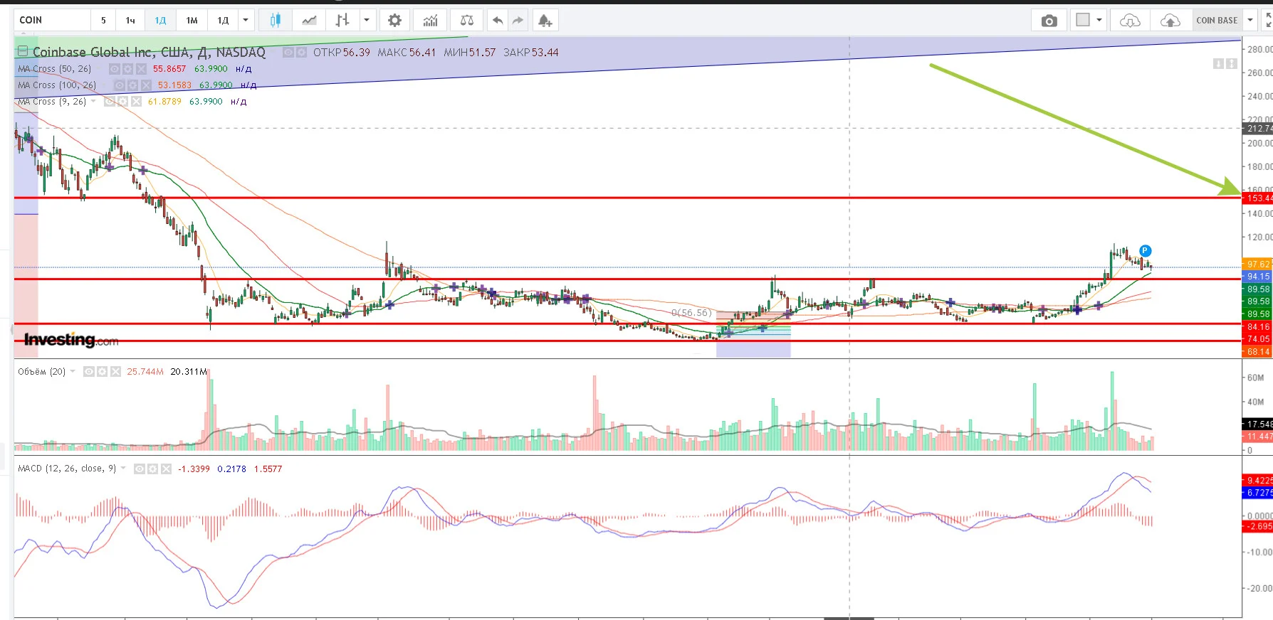Viewport: 1273px width, 620px height.
Task: Toggle fullscreen mode with arrows icon
Action: (1268, 21)
